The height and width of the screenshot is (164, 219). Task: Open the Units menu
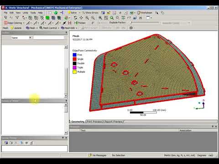[x=25, y=13]
